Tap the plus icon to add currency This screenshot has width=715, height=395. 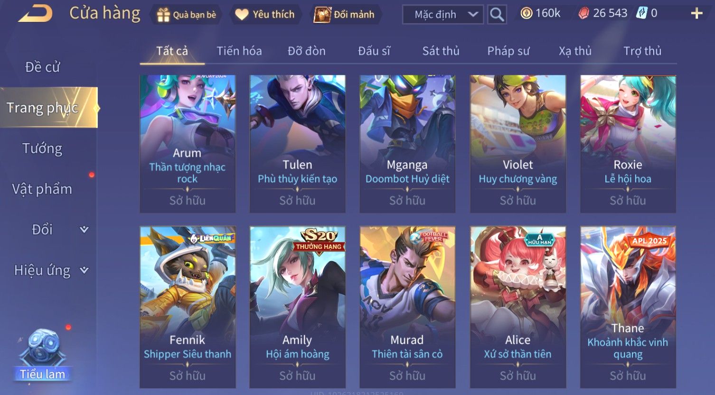(x=696, y=13)
